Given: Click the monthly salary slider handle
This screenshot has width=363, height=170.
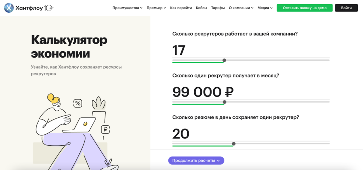Looking at the screenshot, I should (x=224, y=102).
